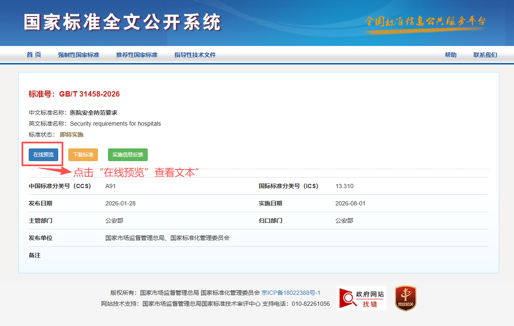Click the 政府网站找错 icon in footer
The width and height of the screenshot is (514, 326).
(x=362, y=298)
